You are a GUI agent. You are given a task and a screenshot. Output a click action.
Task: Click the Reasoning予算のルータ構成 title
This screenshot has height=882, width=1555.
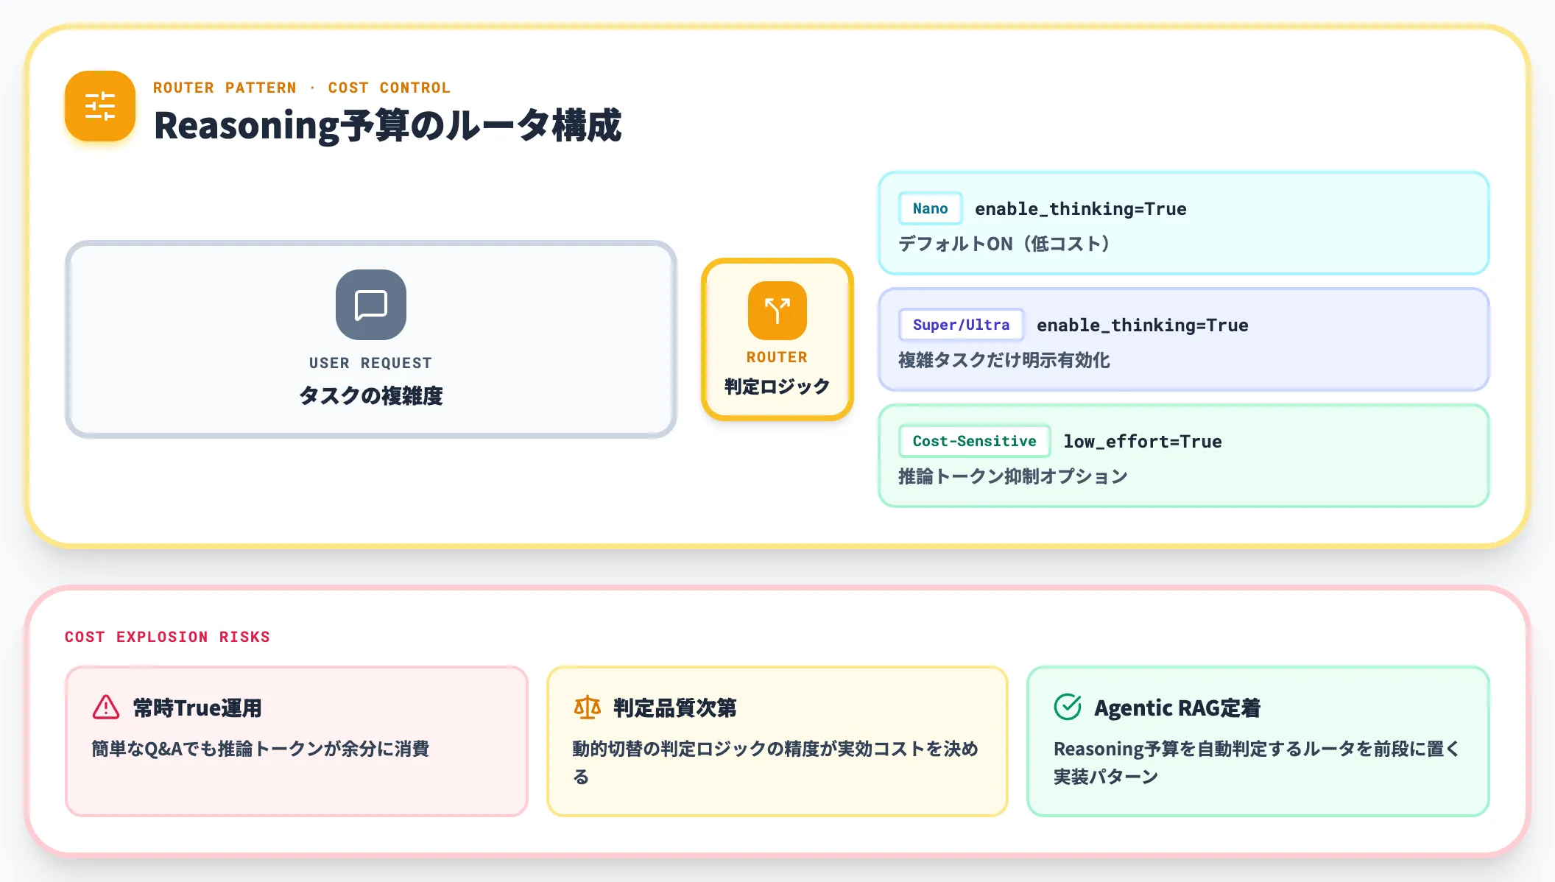click(x=387, y=125)
